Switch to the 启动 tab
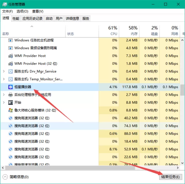 pos(49,19)
